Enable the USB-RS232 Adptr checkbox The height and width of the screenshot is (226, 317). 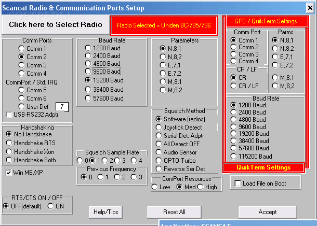coord(32,115)
